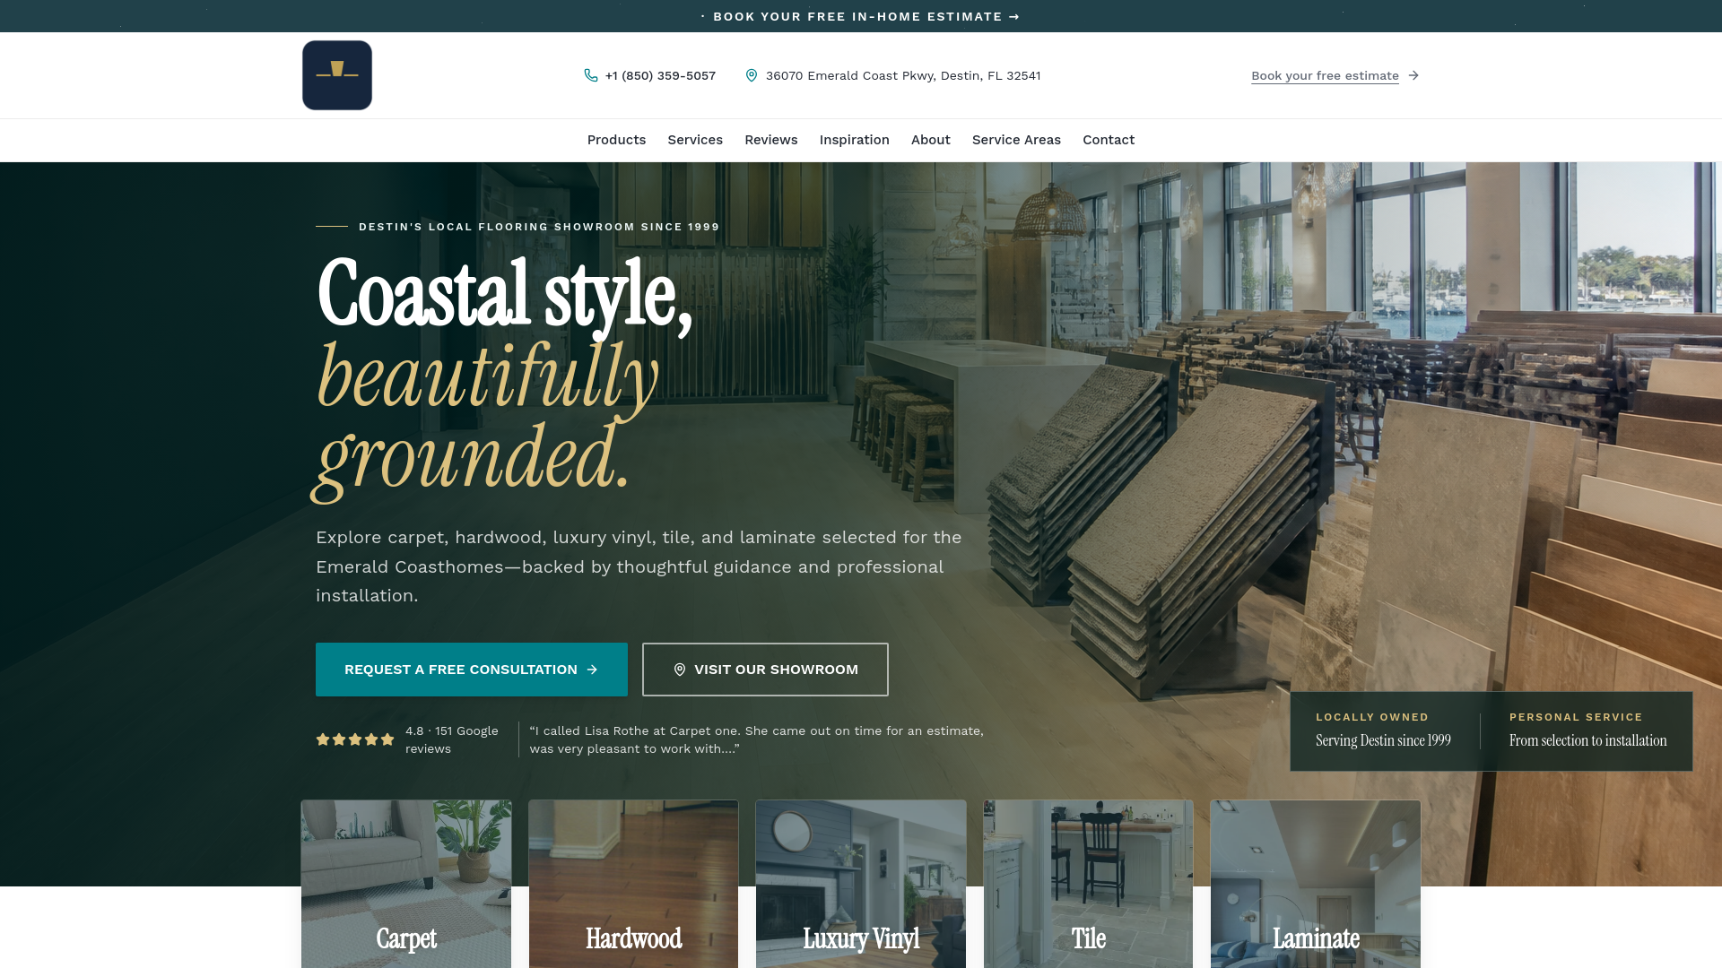1722x968 pixels.
Task: Open the Luxury Vinyl category card
Action: coord(861,884)
